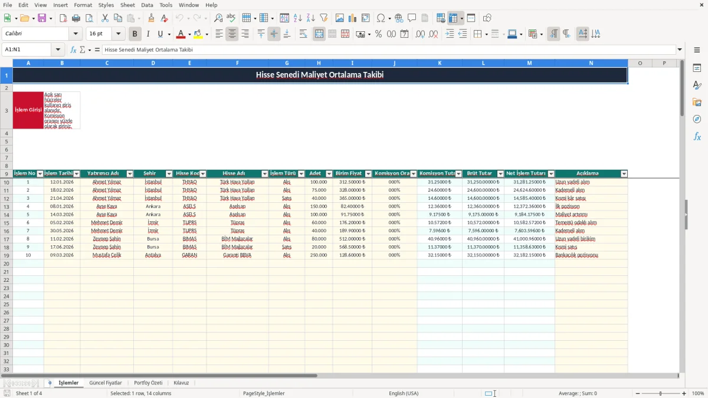Open the Adet column filter dropdown
708x398 pixels.
[x=329, y=174]
